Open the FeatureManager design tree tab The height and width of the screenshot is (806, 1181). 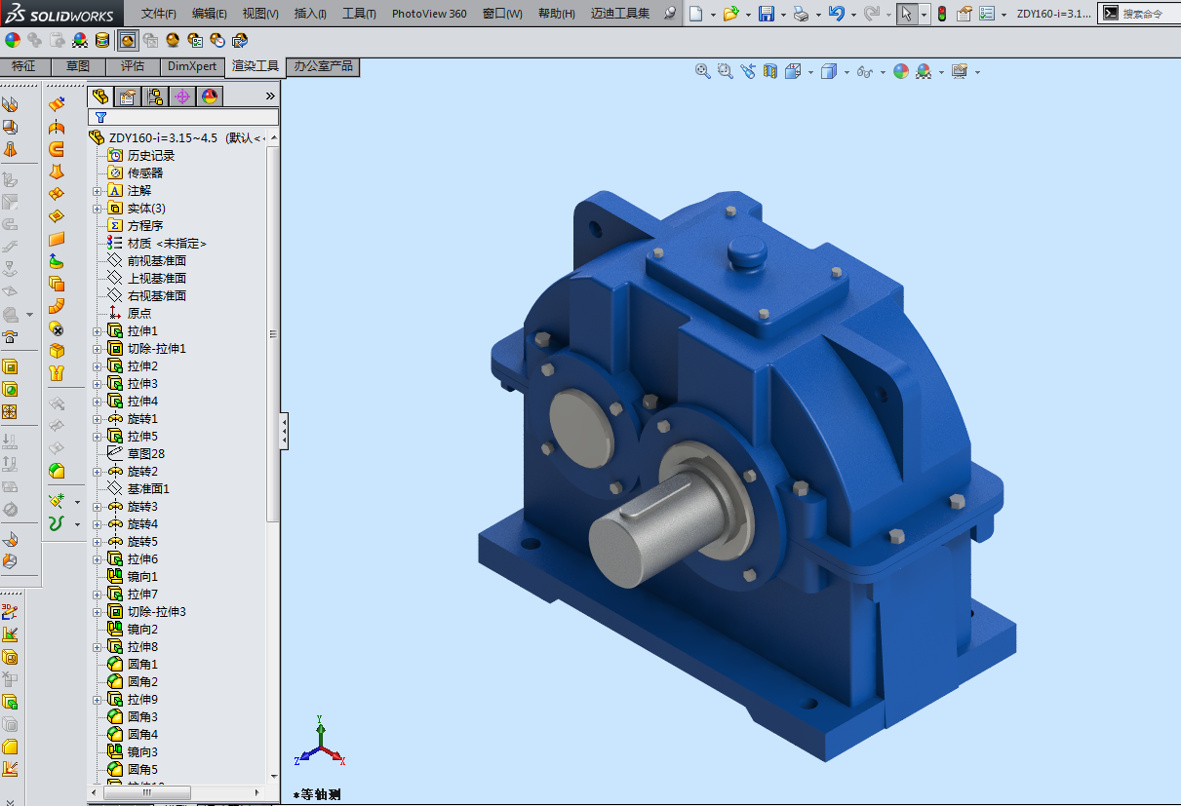(100, 96)
